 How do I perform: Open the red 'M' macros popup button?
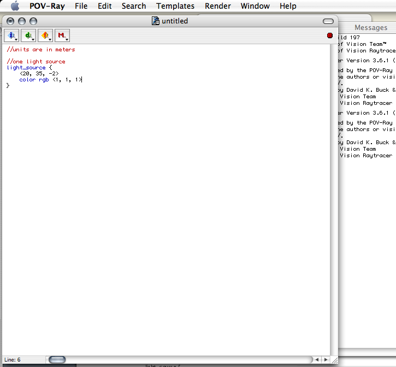click(x=62, y=36)
